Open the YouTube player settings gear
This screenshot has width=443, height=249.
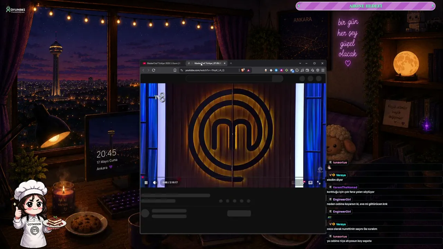point(302,183)
